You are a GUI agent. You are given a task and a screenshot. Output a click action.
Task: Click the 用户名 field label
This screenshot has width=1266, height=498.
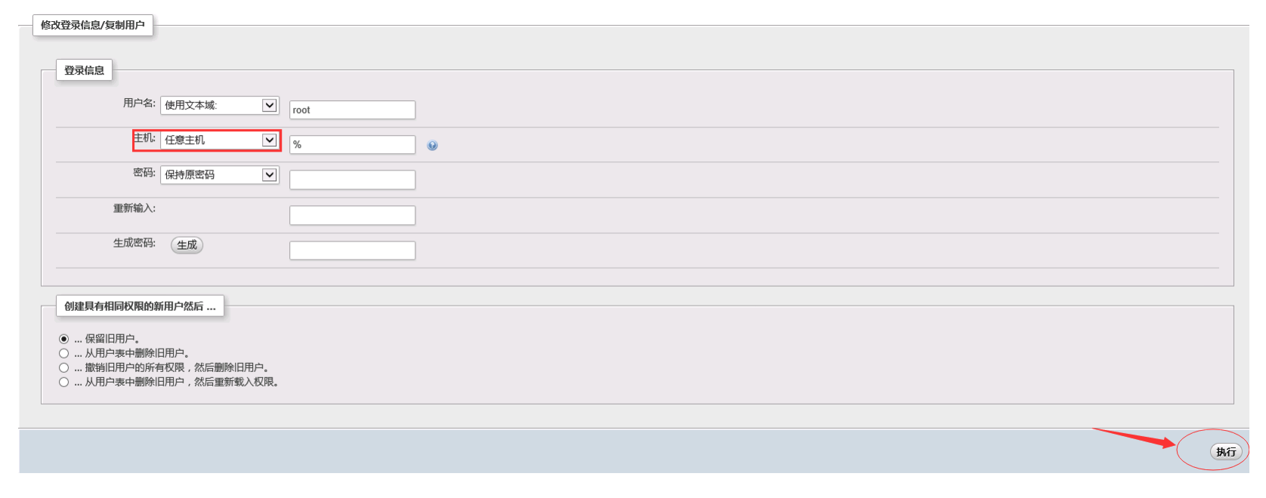click(139, 103)
